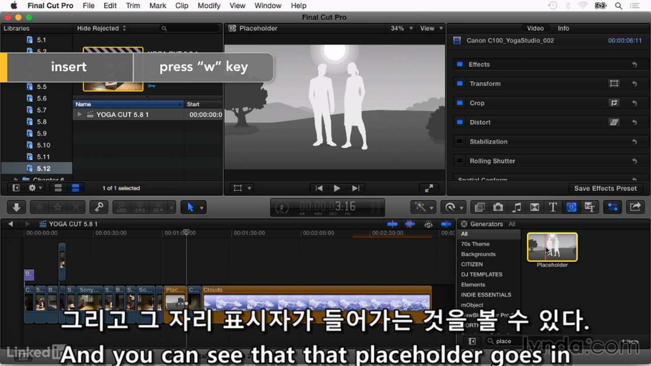Open the viewer zoom 34% menu
The image size is (651, 366).
tap(401, 28)
